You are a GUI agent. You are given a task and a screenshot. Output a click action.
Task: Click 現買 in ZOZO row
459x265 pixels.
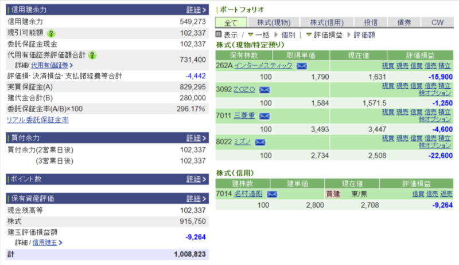(388, 86)
